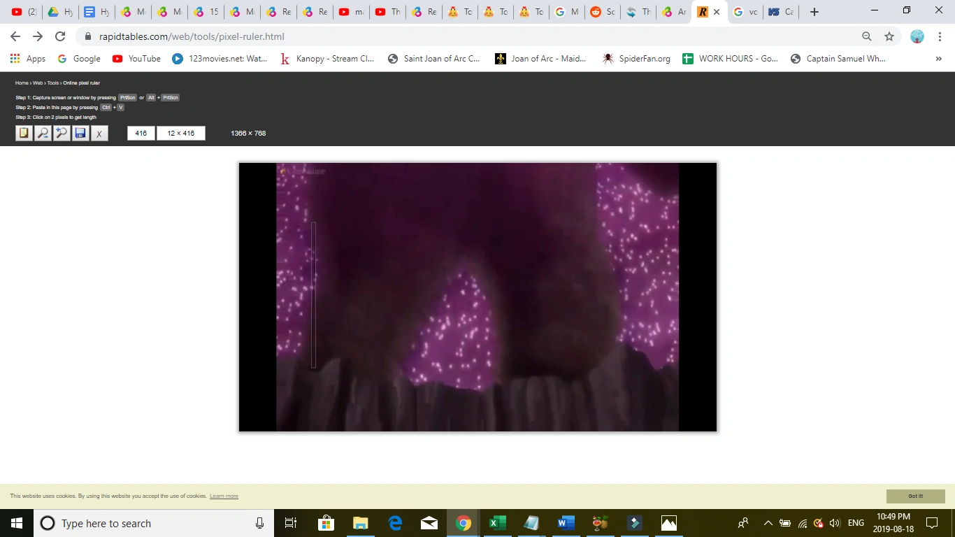Viewport: 955px width, 537px height.
Task: Open the Windows Start menu
Action: coord(17,523)
